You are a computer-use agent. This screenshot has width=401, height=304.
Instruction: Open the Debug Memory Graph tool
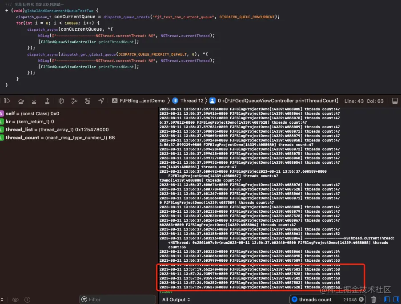74,101
